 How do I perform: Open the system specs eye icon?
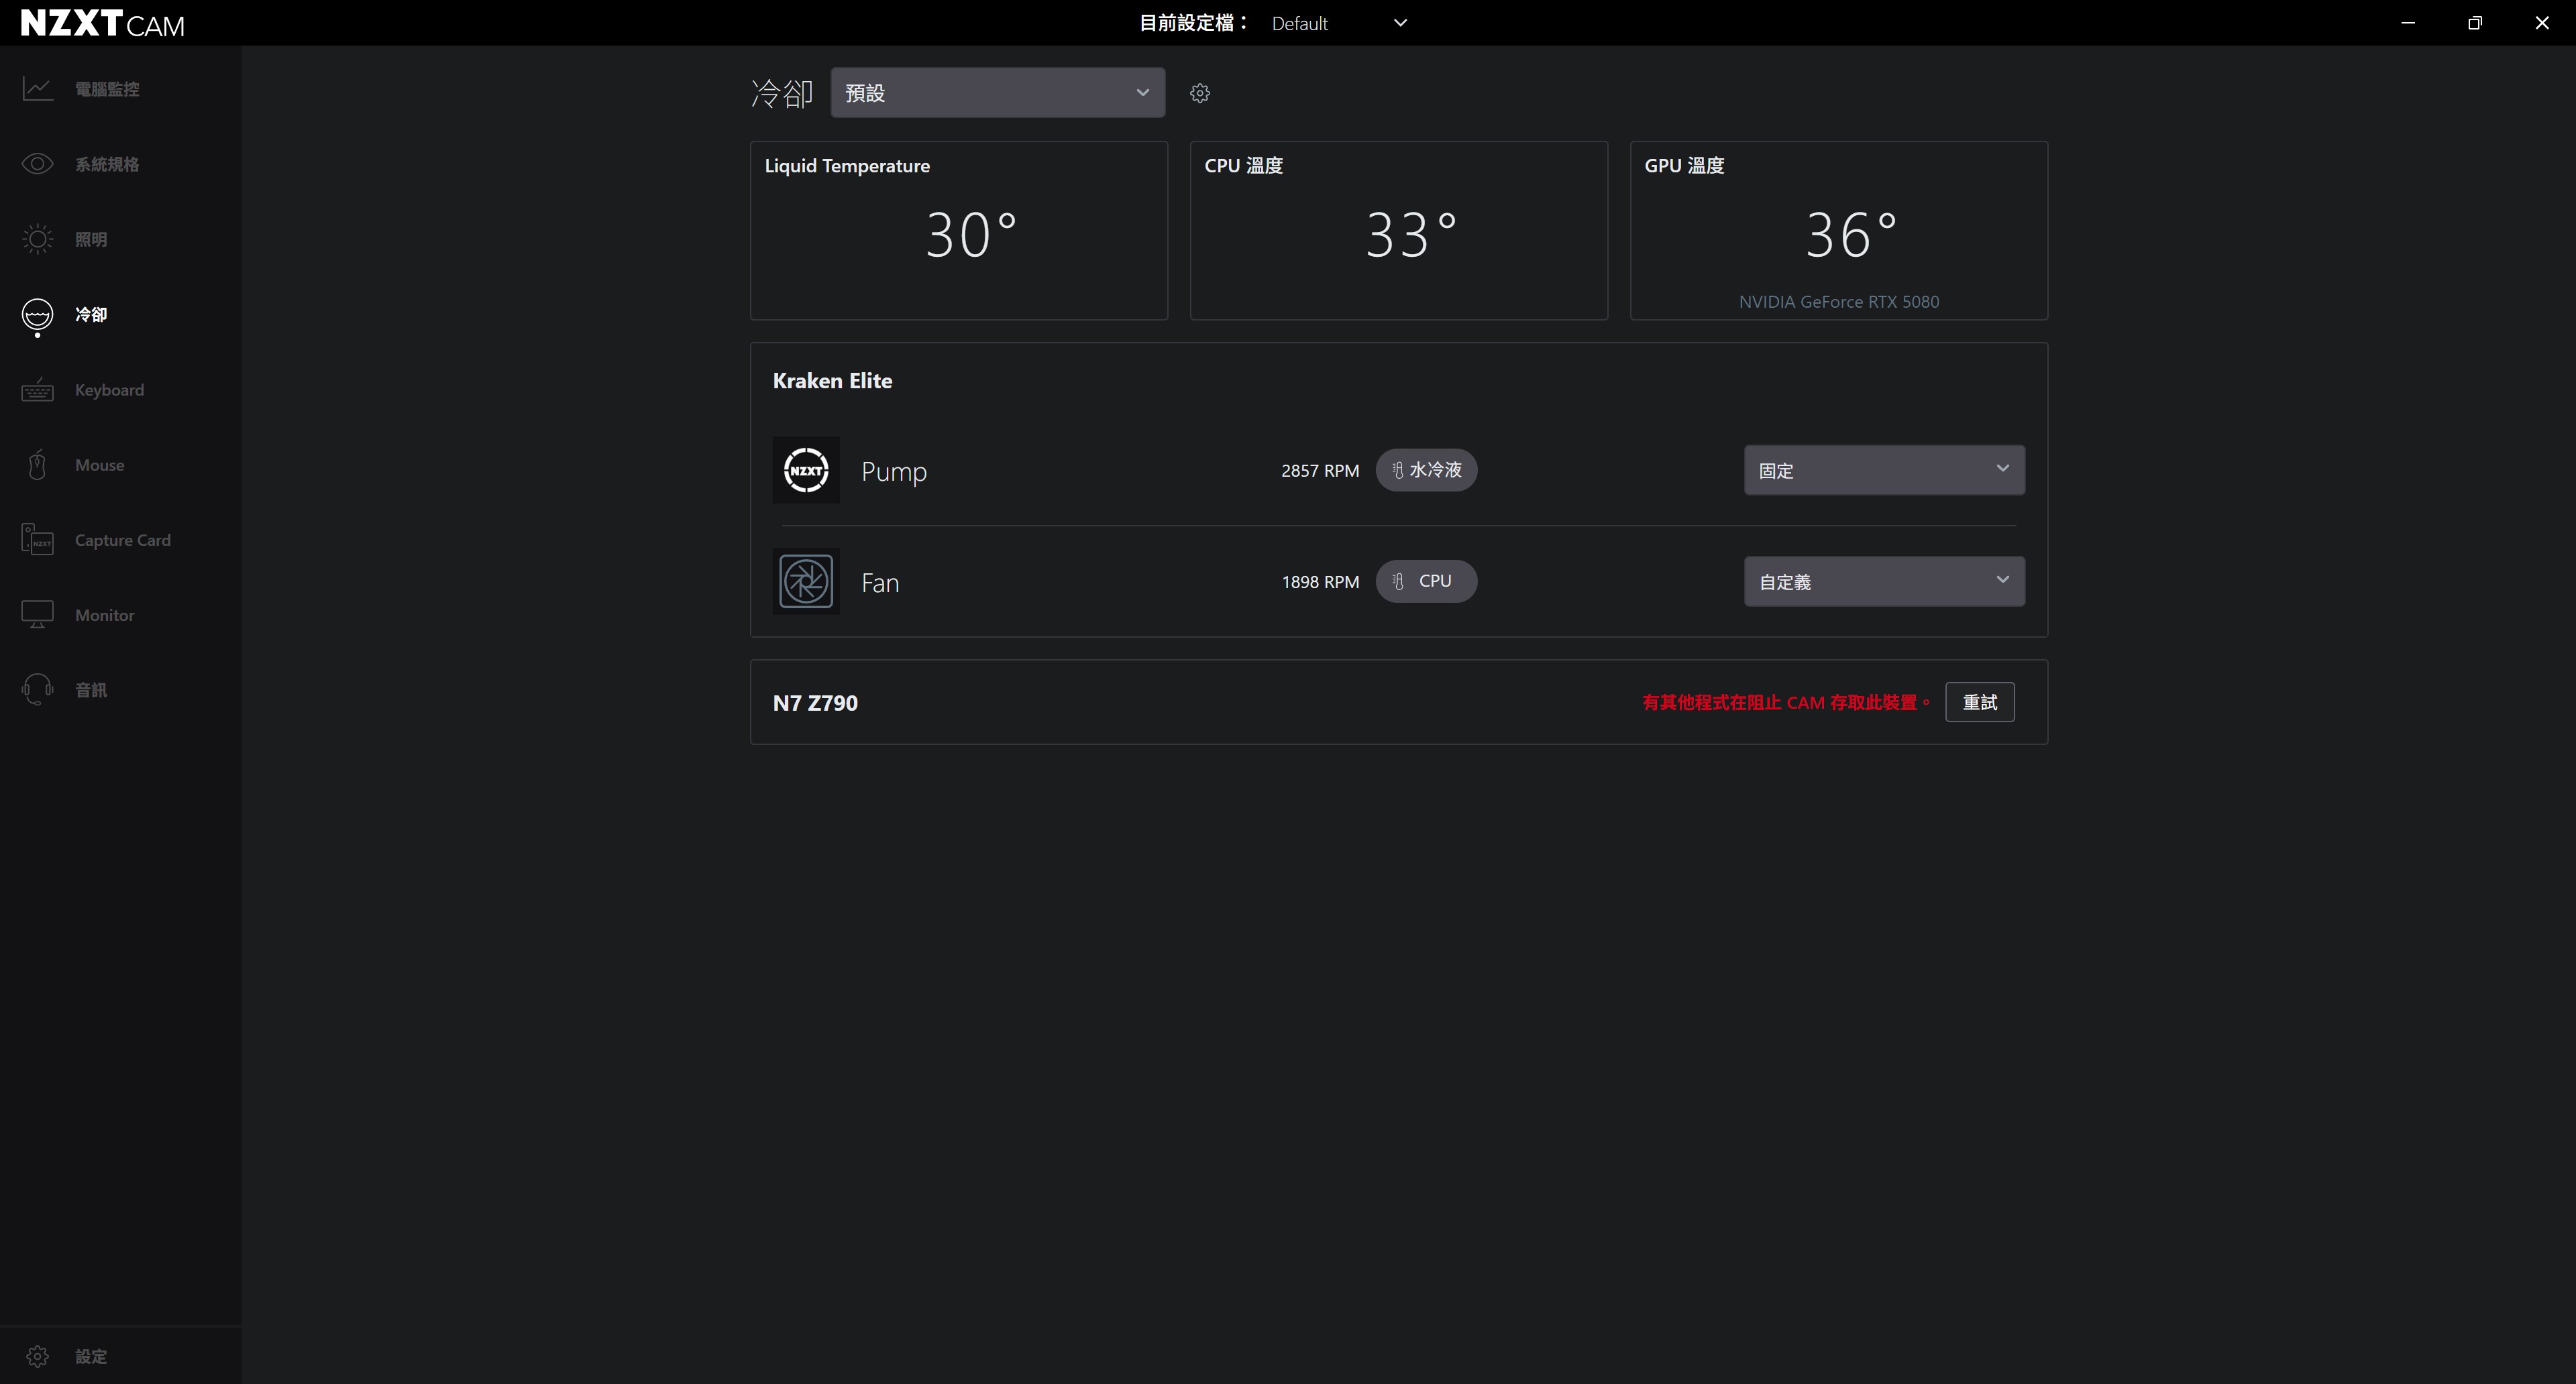point(38,164)
